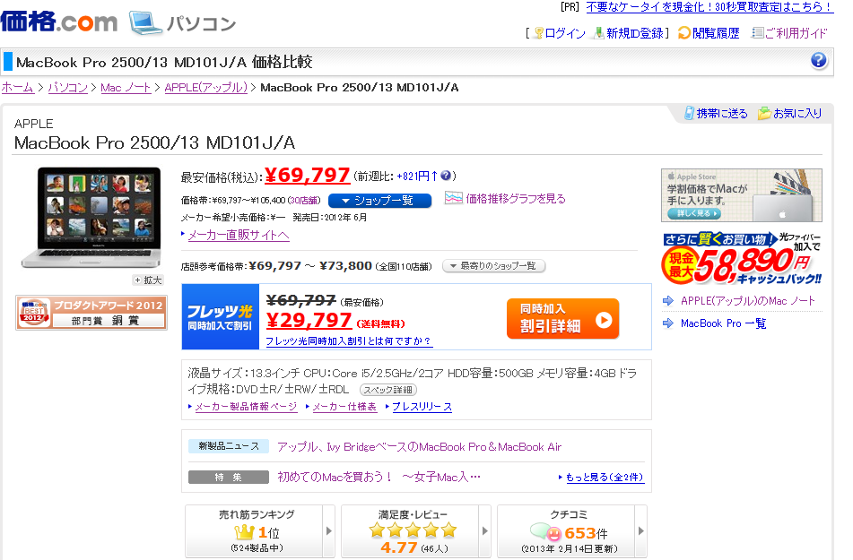Viewport: 853px width, 560px height.
Task: Click the five-star rating icons
Action: [x=413, y=530]
